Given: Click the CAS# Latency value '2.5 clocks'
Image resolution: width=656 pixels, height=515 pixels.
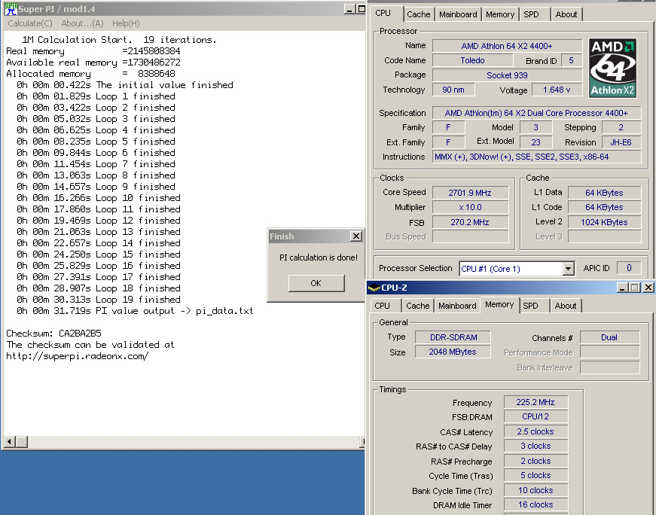Looking at the screenshot, I should [536, 431].
